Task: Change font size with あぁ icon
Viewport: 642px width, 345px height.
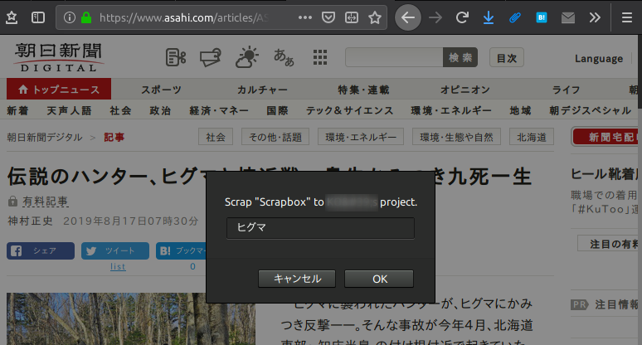Action: (x=284, y=57)
